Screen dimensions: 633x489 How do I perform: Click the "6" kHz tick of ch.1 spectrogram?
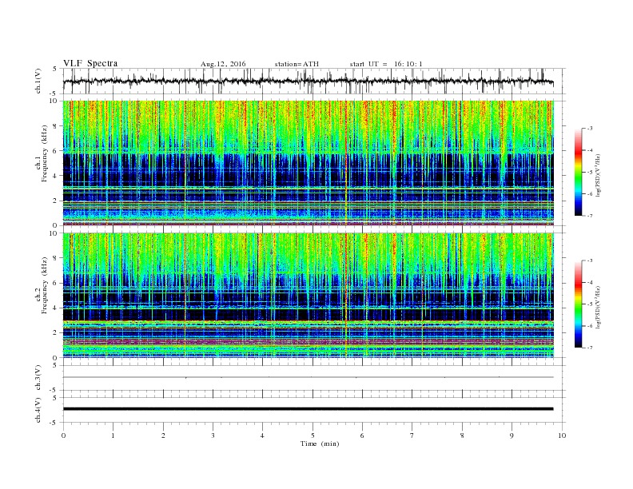click(55, 151)
